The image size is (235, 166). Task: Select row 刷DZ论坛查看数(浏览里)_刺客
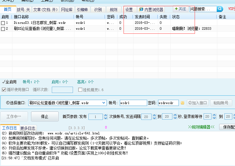click(x=117, y=28)
